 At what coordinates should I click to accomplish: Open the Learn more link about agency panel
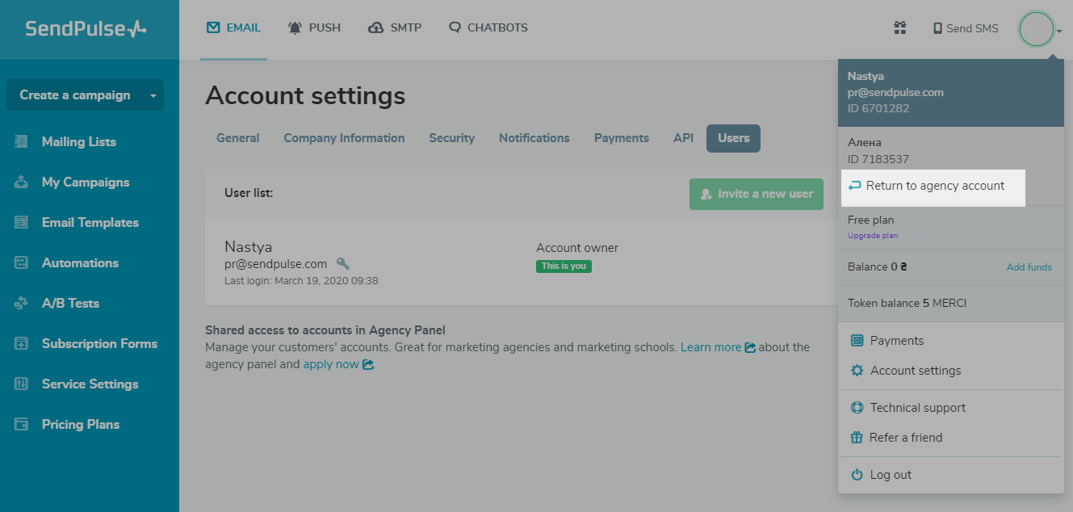710,347
